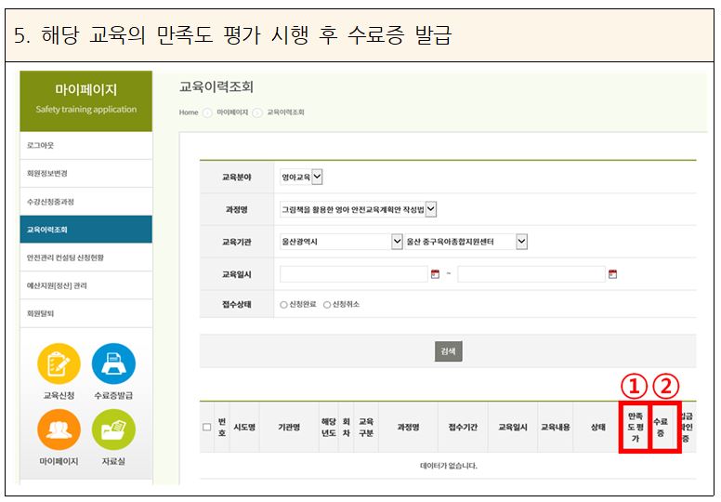721x502 pixels.
Task: Click the 만족도 평가 column header
Action: point(635,427)
